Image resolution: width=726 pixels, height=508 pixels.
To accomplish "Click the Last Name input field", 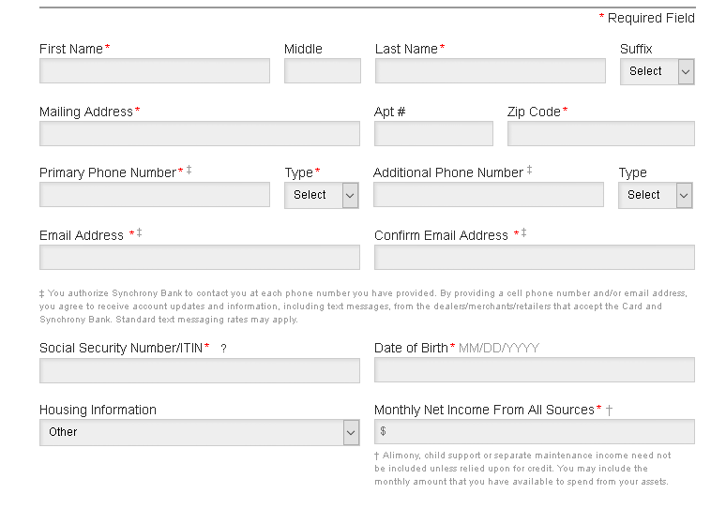I will tap(491, 71).
